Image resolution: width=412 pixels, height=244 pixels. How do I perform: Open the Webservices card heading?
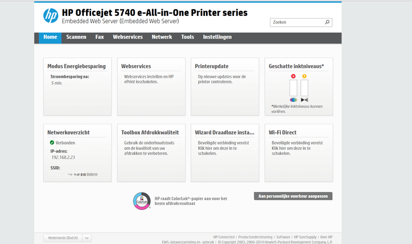[x=136, y=66]
